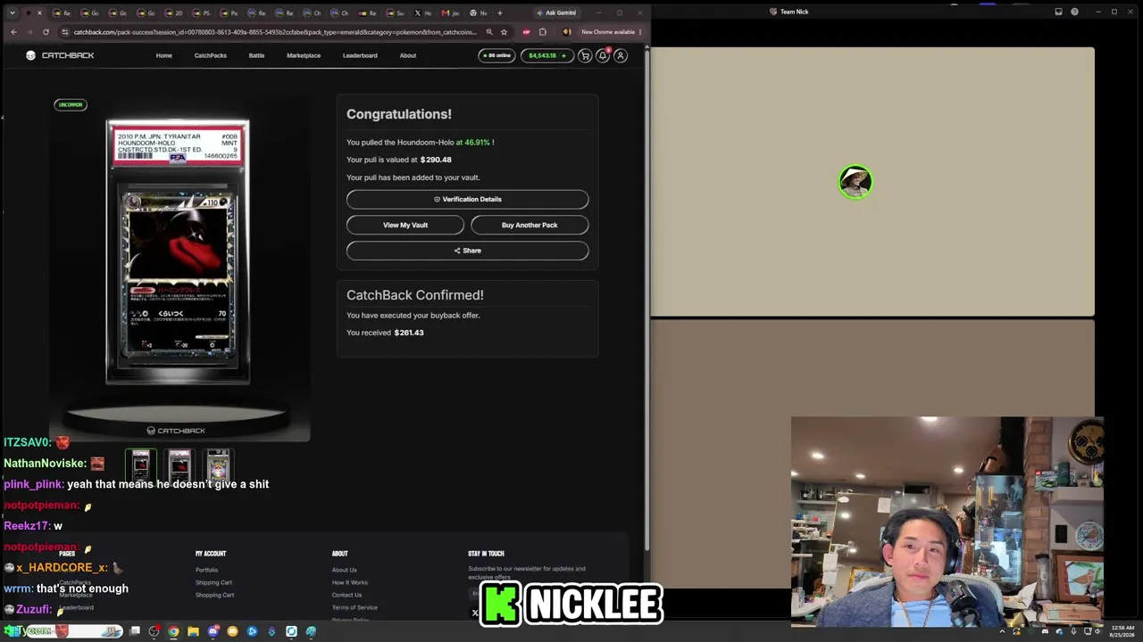Open the CatchPacks nav item
The image size is (1143, 642).
(211, 55)
